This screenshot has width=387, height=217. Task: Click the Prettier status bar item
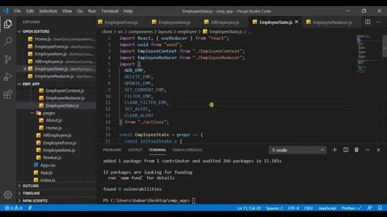pos(351,208)
